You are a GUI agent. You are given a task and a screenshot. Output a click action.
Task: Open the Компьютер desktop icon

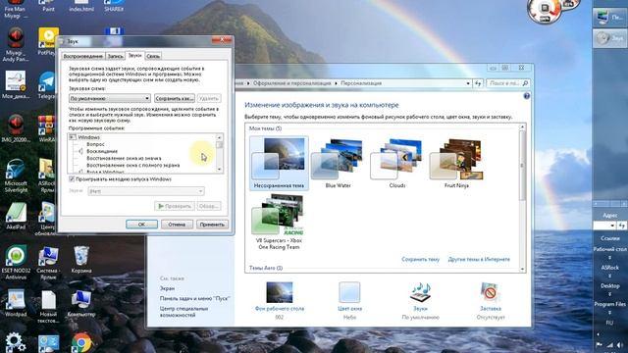click(x=81, y=303)
